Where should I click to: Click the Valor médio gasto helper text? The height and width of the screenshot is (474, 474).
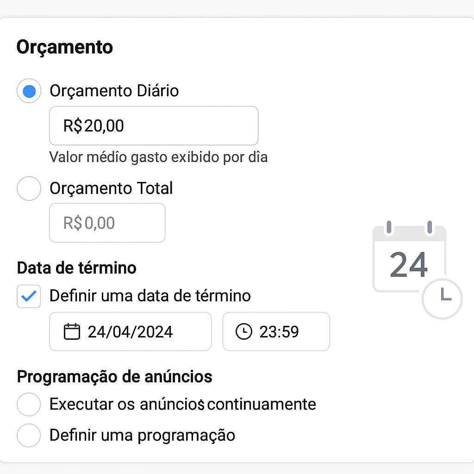(x=158, y=157)
